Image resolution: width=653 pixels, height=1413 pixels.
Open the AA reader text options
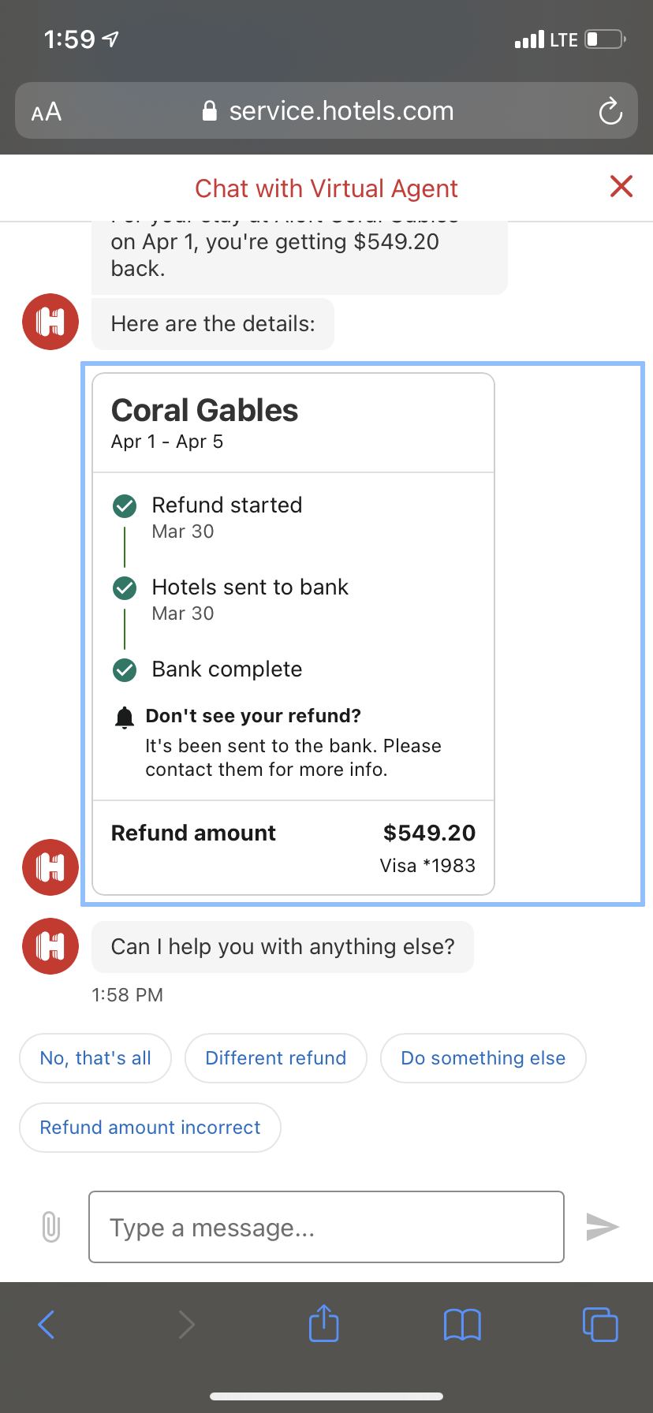(47, 111)
